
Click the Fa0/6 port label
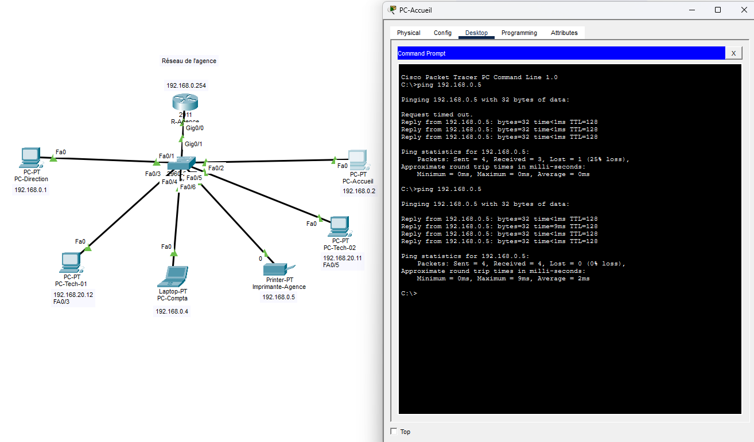[188, 187]
